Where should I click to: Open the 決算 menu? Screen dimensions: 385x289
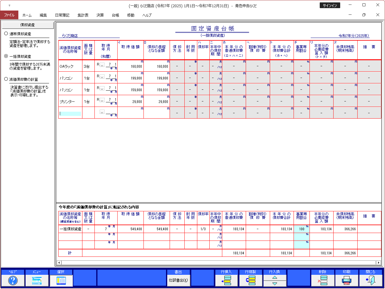point(100,15)
